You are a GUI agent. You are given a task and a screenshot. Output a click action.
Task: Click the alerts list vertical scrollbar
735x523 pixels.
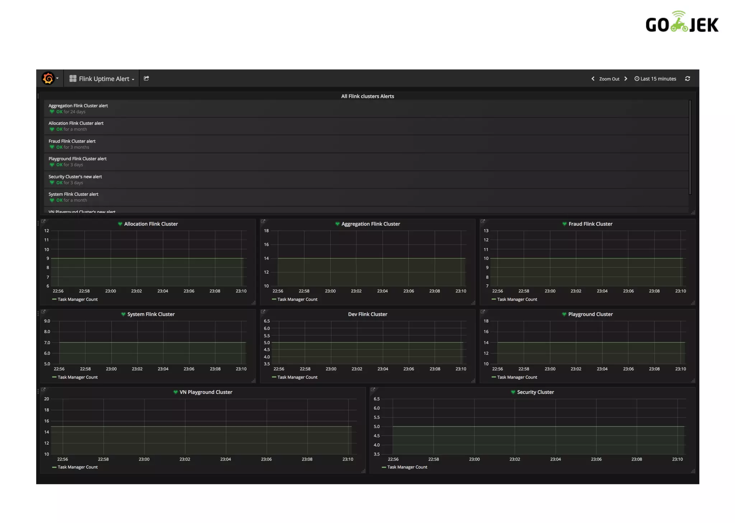[690, 147]
